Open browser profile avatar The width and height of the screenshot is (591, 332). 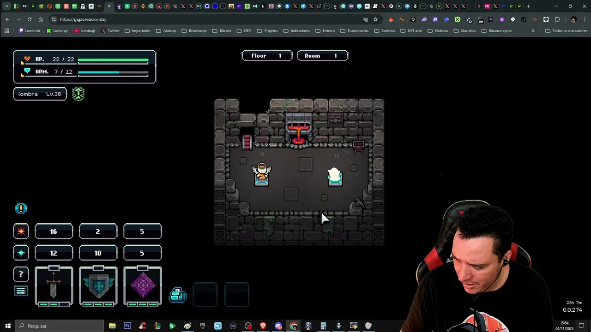click(573, 19)
